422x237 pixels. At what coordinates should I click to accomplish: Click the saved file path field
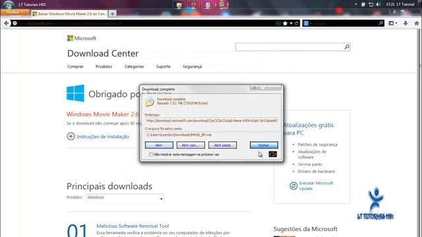[x=212, y=134]
